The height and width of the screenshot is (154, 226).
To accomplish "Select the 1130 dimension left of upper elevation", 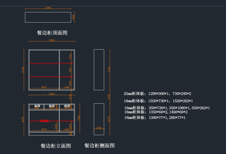I will pyautogui.click(x=23, y=70).
